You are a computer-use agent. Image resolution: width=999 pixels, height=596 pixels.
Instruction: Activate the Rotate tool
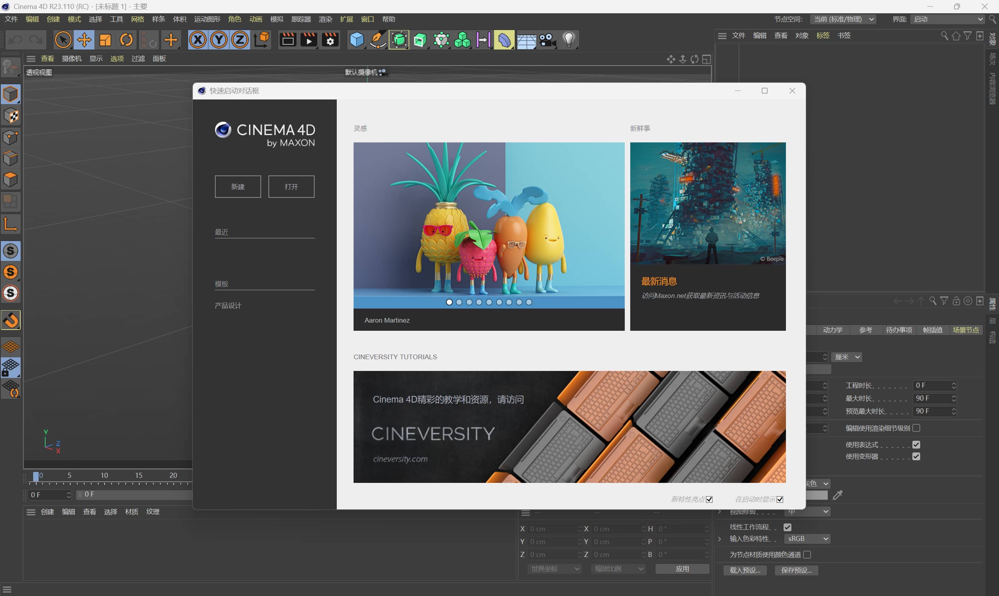[126, 40]
